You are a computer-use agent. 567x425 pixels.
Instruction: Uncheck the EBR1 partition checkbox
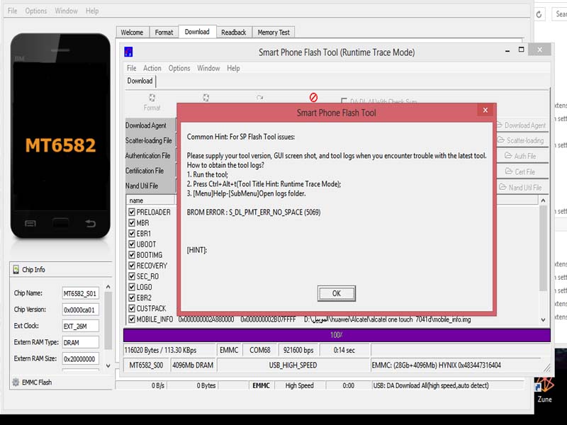pyautogui.click(x=132, y=234)
